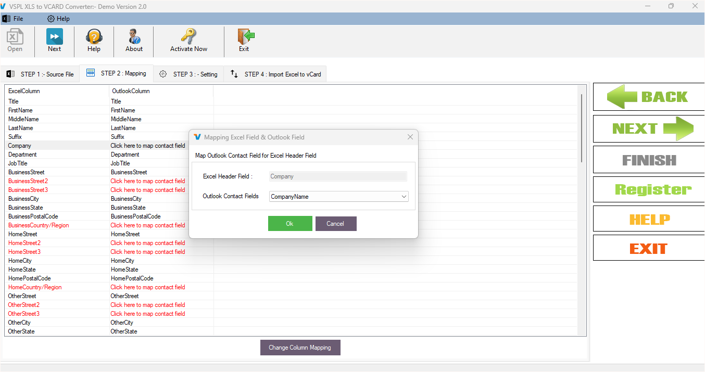Open STEP 4 Import Excel to vCard tab
Viewport: 705px width, 372px height.
[x=276, y=74]
